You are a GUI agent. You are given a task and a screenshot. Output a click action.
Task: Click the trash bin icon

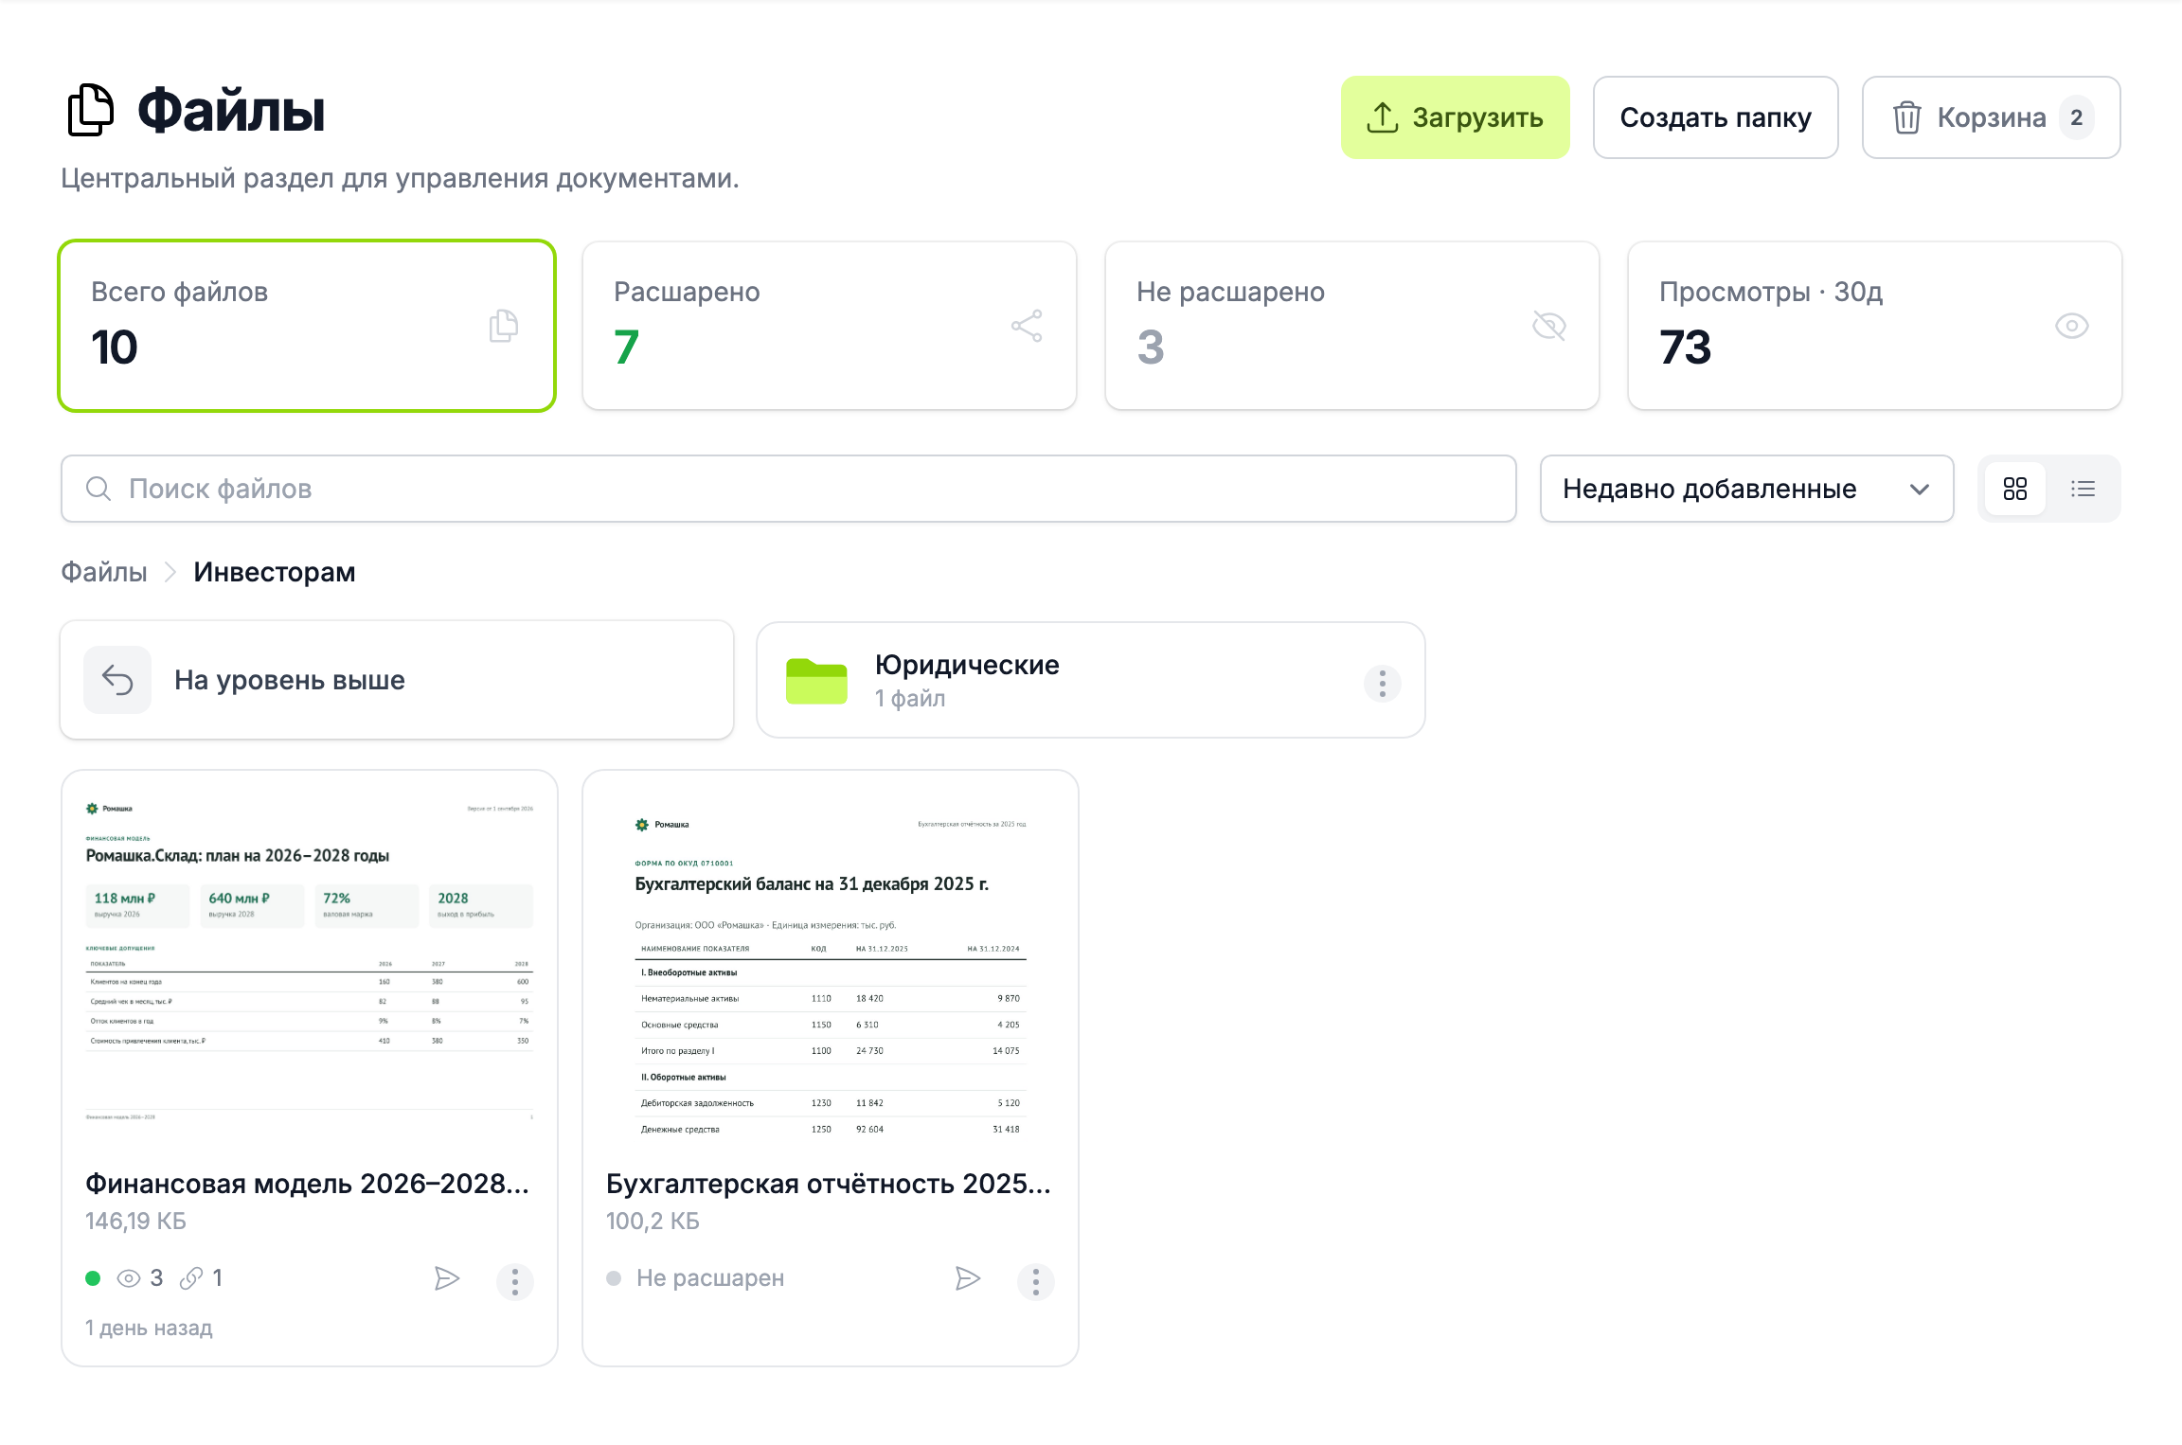1906,117
